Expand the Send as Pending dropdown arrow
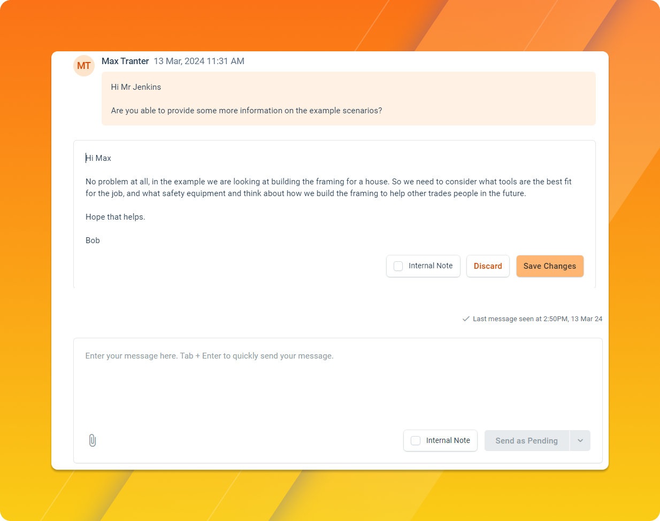The height and width of the screenshot is (521, 660). [x=580, y=441]
